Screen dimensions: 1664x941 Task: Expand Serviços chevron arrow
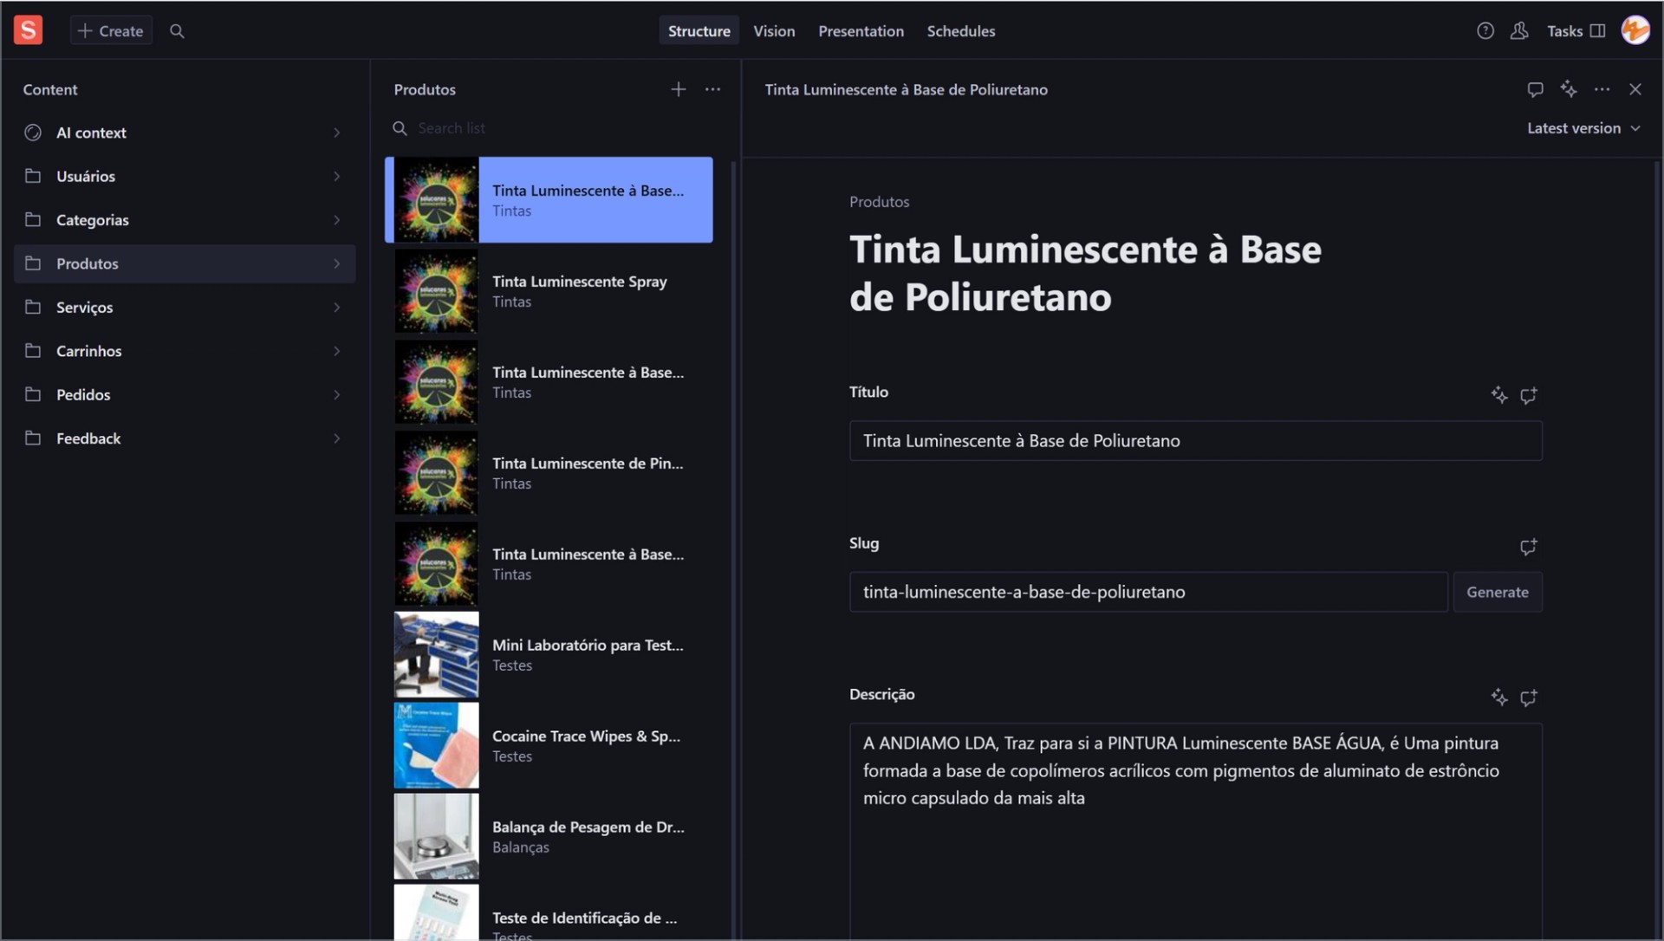tap(337, 307)
